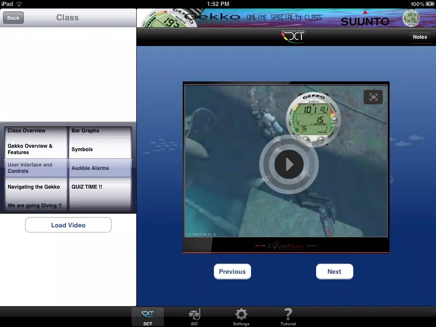The width and height of the screenshot is (436, 327).
Task: Go to the Previous lesson
Action: (x=232, y=271)
